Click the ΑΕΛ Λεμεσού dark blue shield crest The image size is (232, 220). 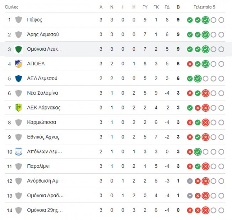point(19,78)
